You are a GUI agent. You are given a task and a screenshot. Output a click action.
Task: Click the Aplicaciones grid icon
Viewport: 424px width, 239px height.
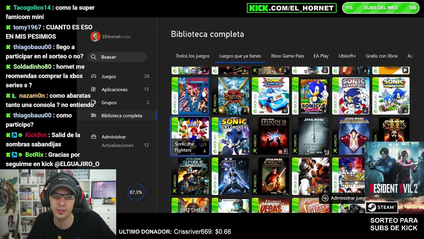94,89
